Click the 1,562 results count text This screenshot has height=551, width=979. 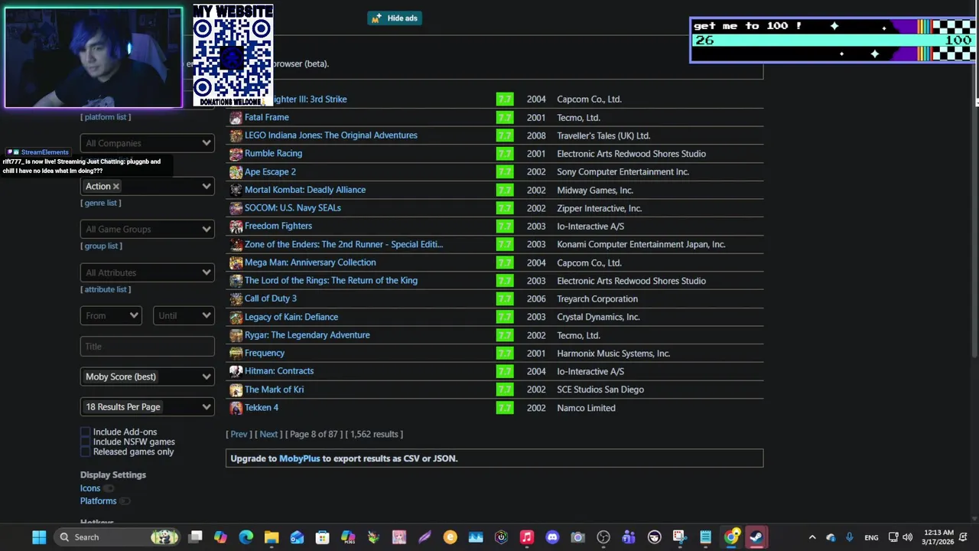point(374,434)
